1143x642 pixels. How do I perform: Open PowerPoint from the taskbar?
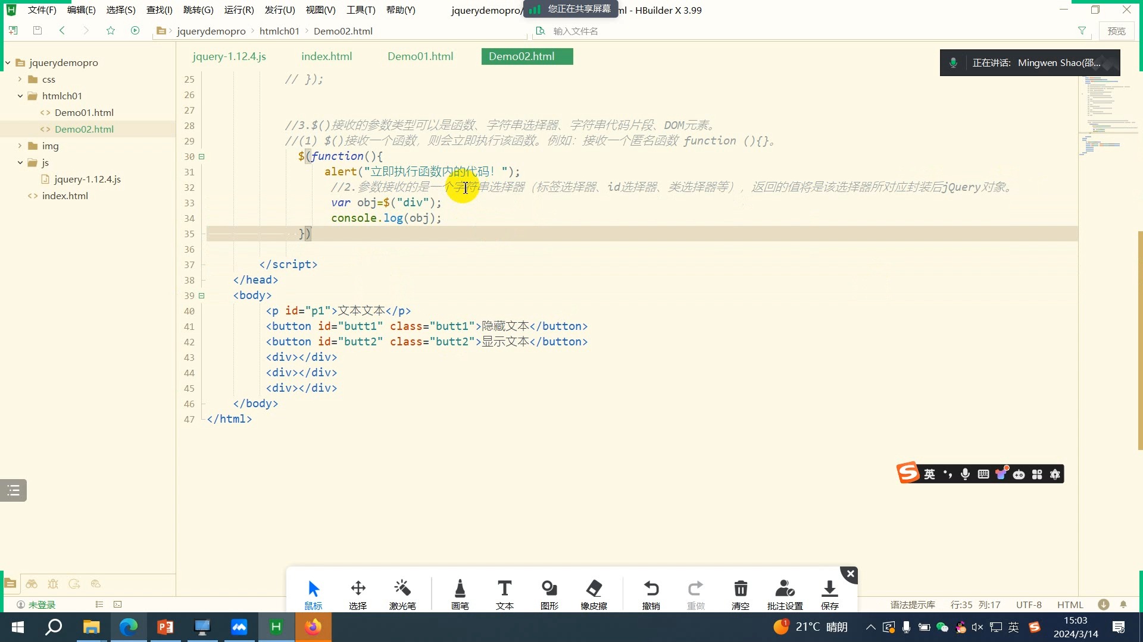click(x=165, y=627)
